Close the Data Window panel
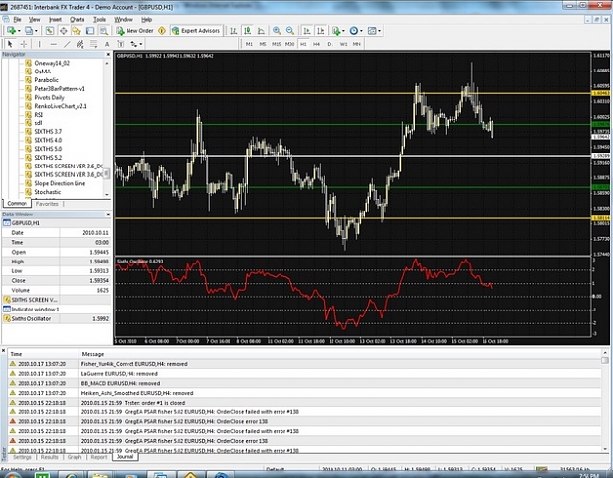Image resolution: width=613 pixels, height=478 pixels. 108,215
